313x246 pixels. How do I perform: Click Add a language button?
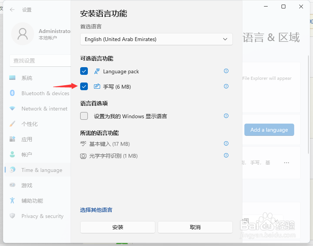click(x=269, y=130)
